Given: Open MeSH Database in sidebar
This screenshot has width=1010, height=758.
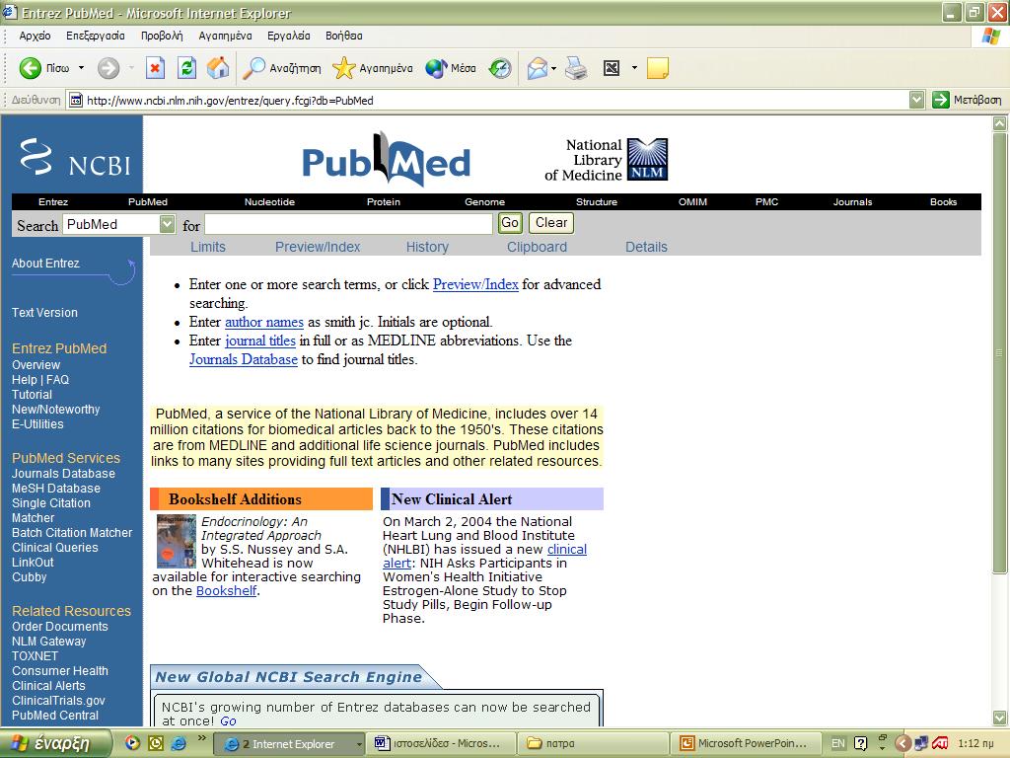Looking at the screenshot, I should [x=56, y=488].
